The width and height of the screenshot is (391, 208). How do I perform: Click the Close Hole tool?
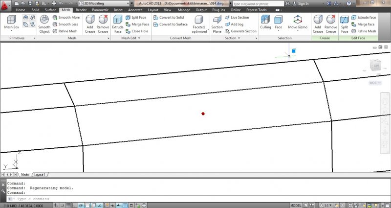137,31
